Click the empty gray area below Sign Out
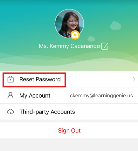This screenshot has height=151, width=138. coord(69,145)
